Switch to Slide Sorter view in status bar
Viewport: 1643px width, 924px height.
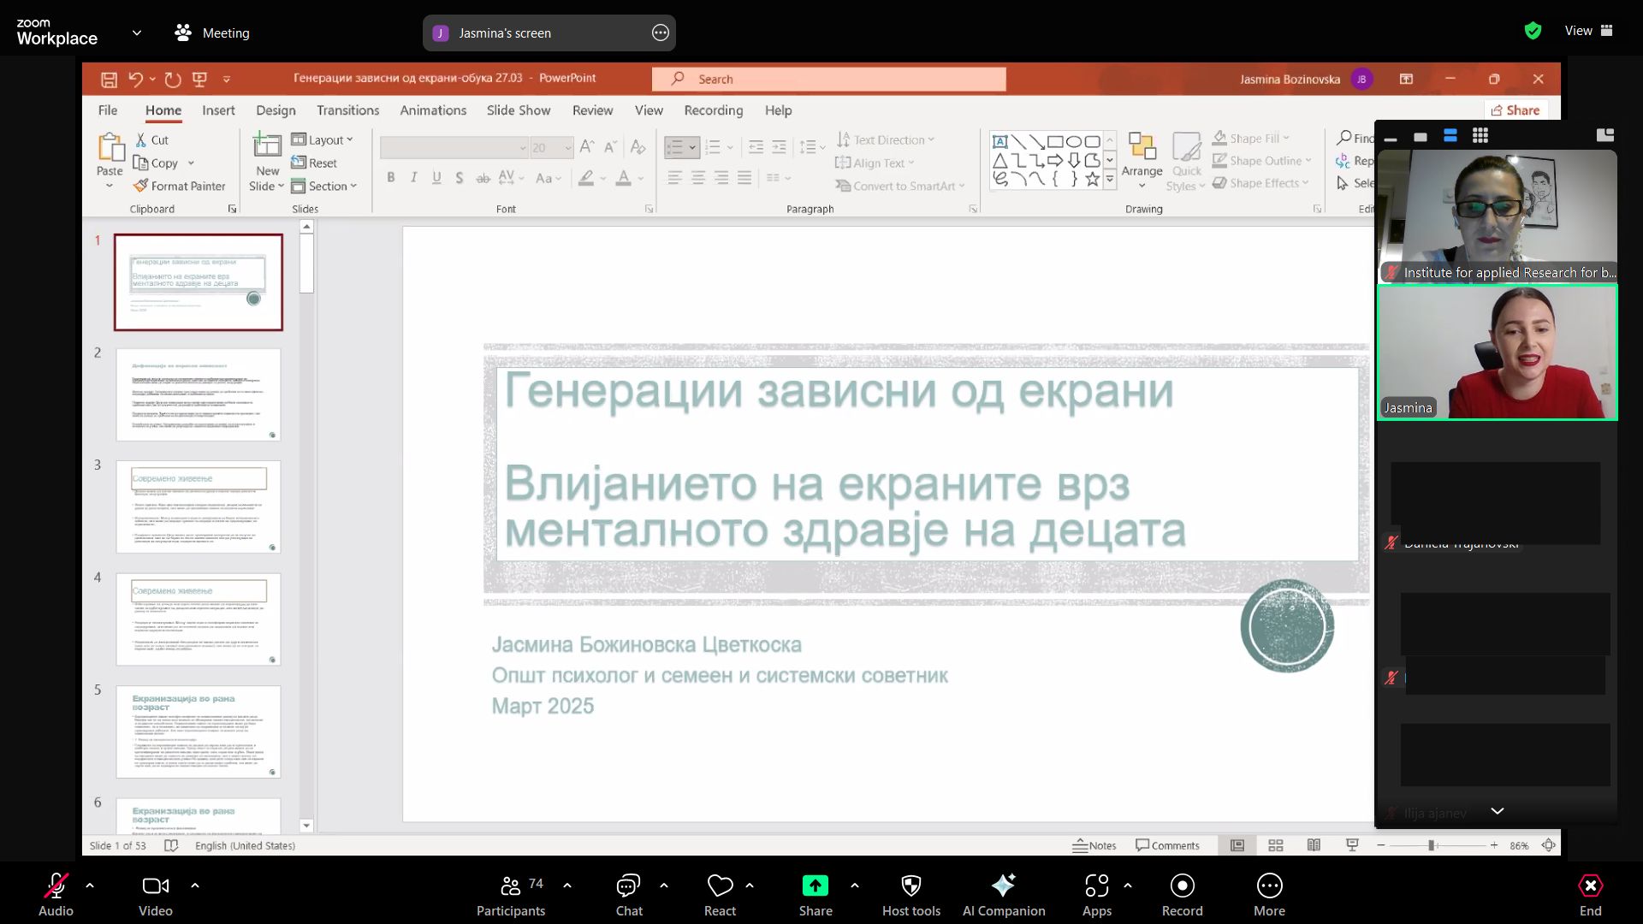1276,845
